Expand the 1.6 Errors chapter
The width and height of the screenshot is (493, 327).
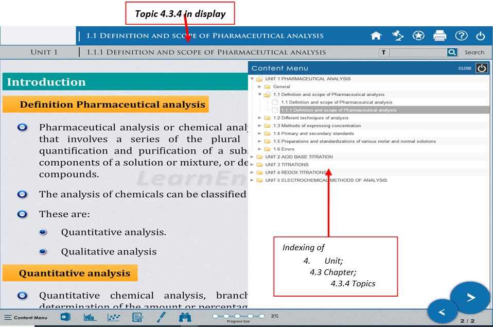260,149
